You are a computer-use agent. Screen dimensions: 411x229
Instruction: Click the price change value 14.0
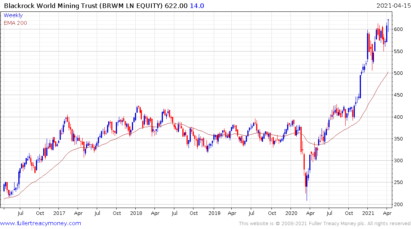click(x=197, y=6)
